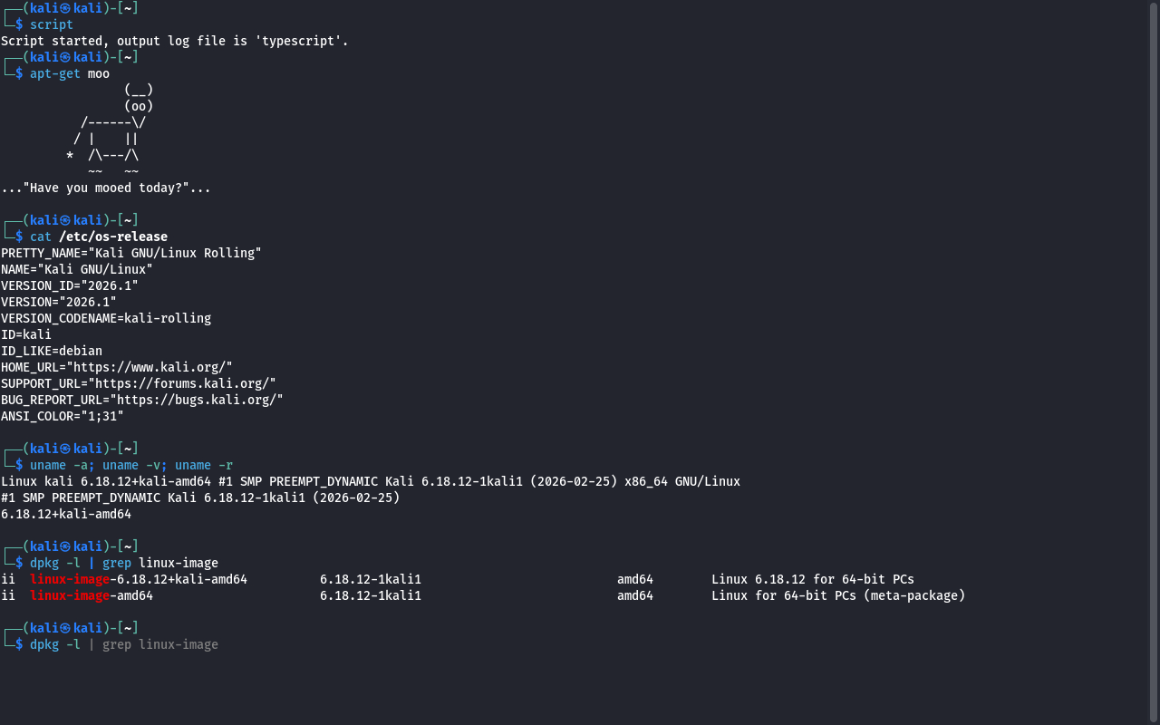Open the forums.kali.org support URL

coord(185,383)
